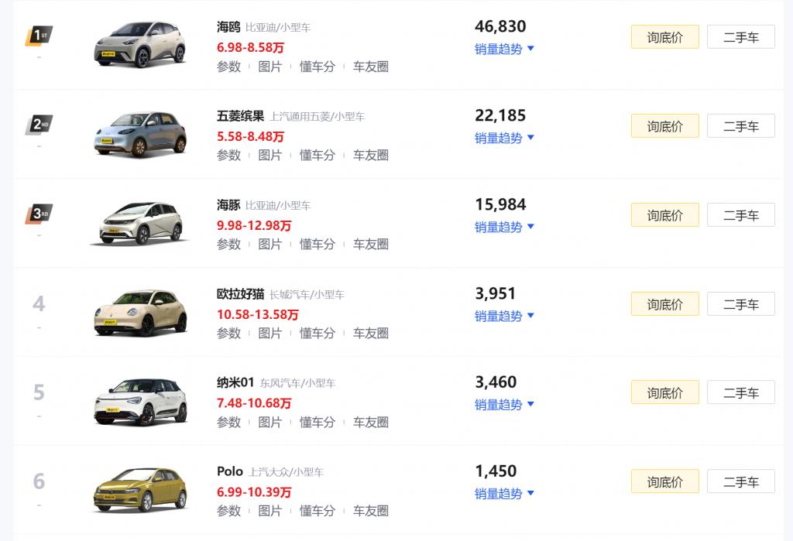Click the 2nd place rank badge icon
Viewport: 793px width, 541px height.
39,125
